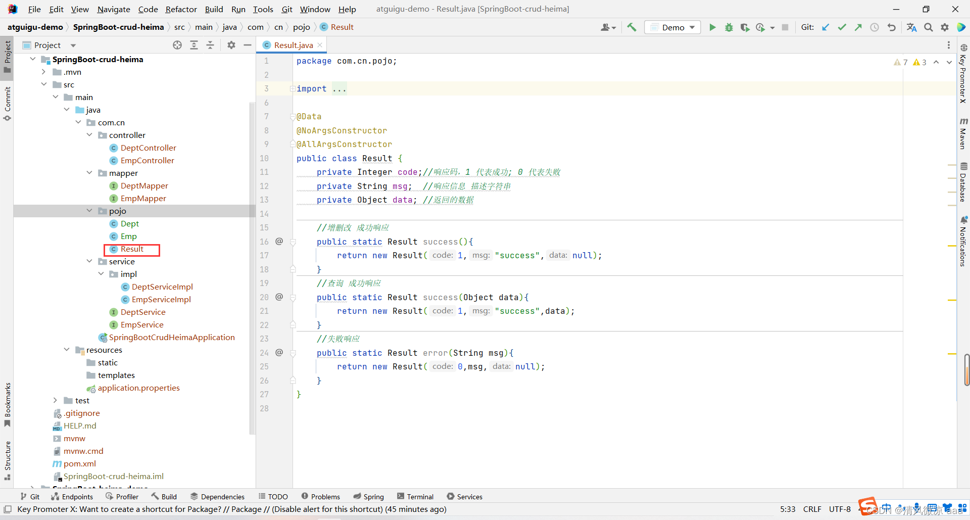This screenshot has width=970, height=520.
Task: Open the Demo run configuration dropdown
Action: [x=672, y=27]
